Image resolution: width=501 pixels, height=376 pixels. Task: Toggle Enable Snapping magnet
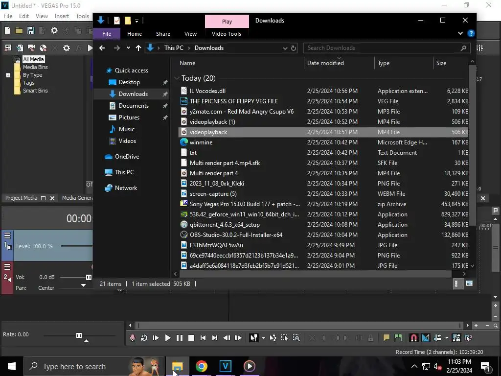pyautogui.click(x=414, y=338)
